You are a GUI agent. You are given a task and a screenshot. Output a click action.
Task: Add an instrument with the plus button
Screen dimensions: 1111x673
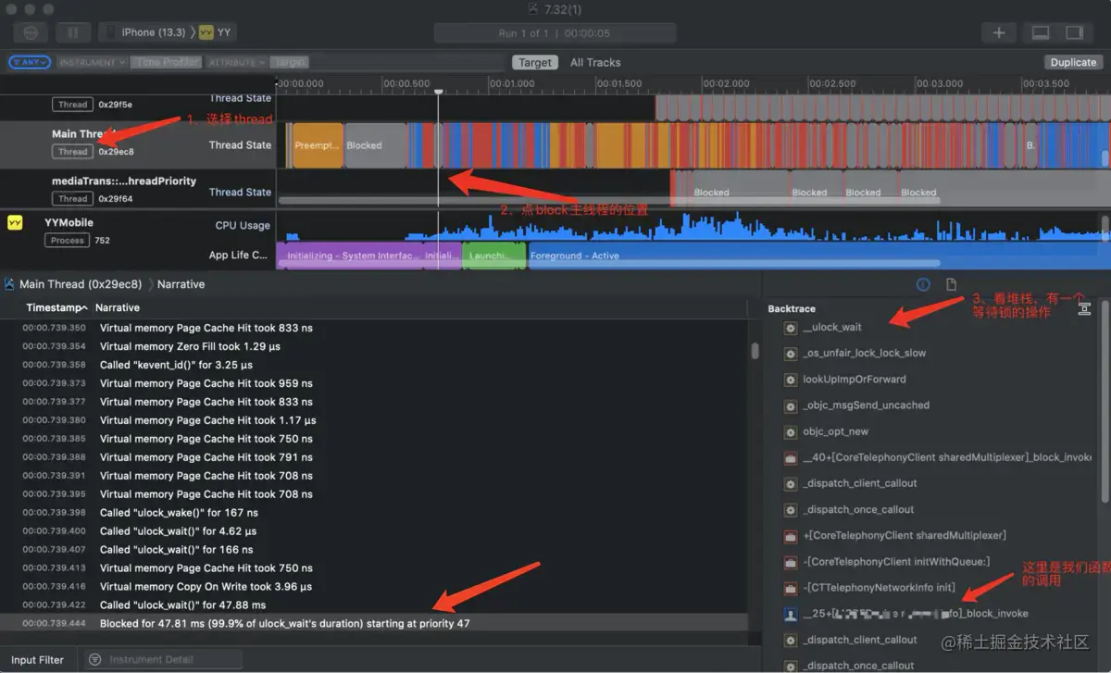pos(999,32)
